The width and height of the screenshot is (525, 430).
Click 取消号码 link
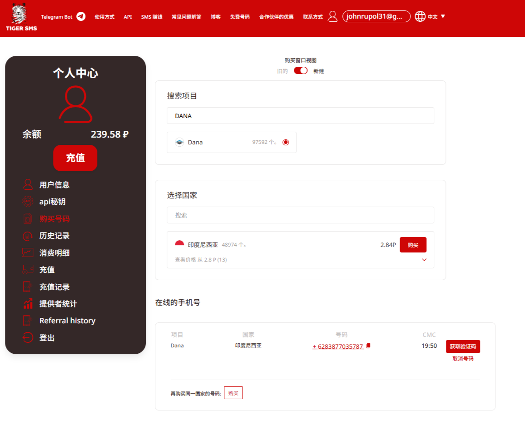tap(463, 359)
